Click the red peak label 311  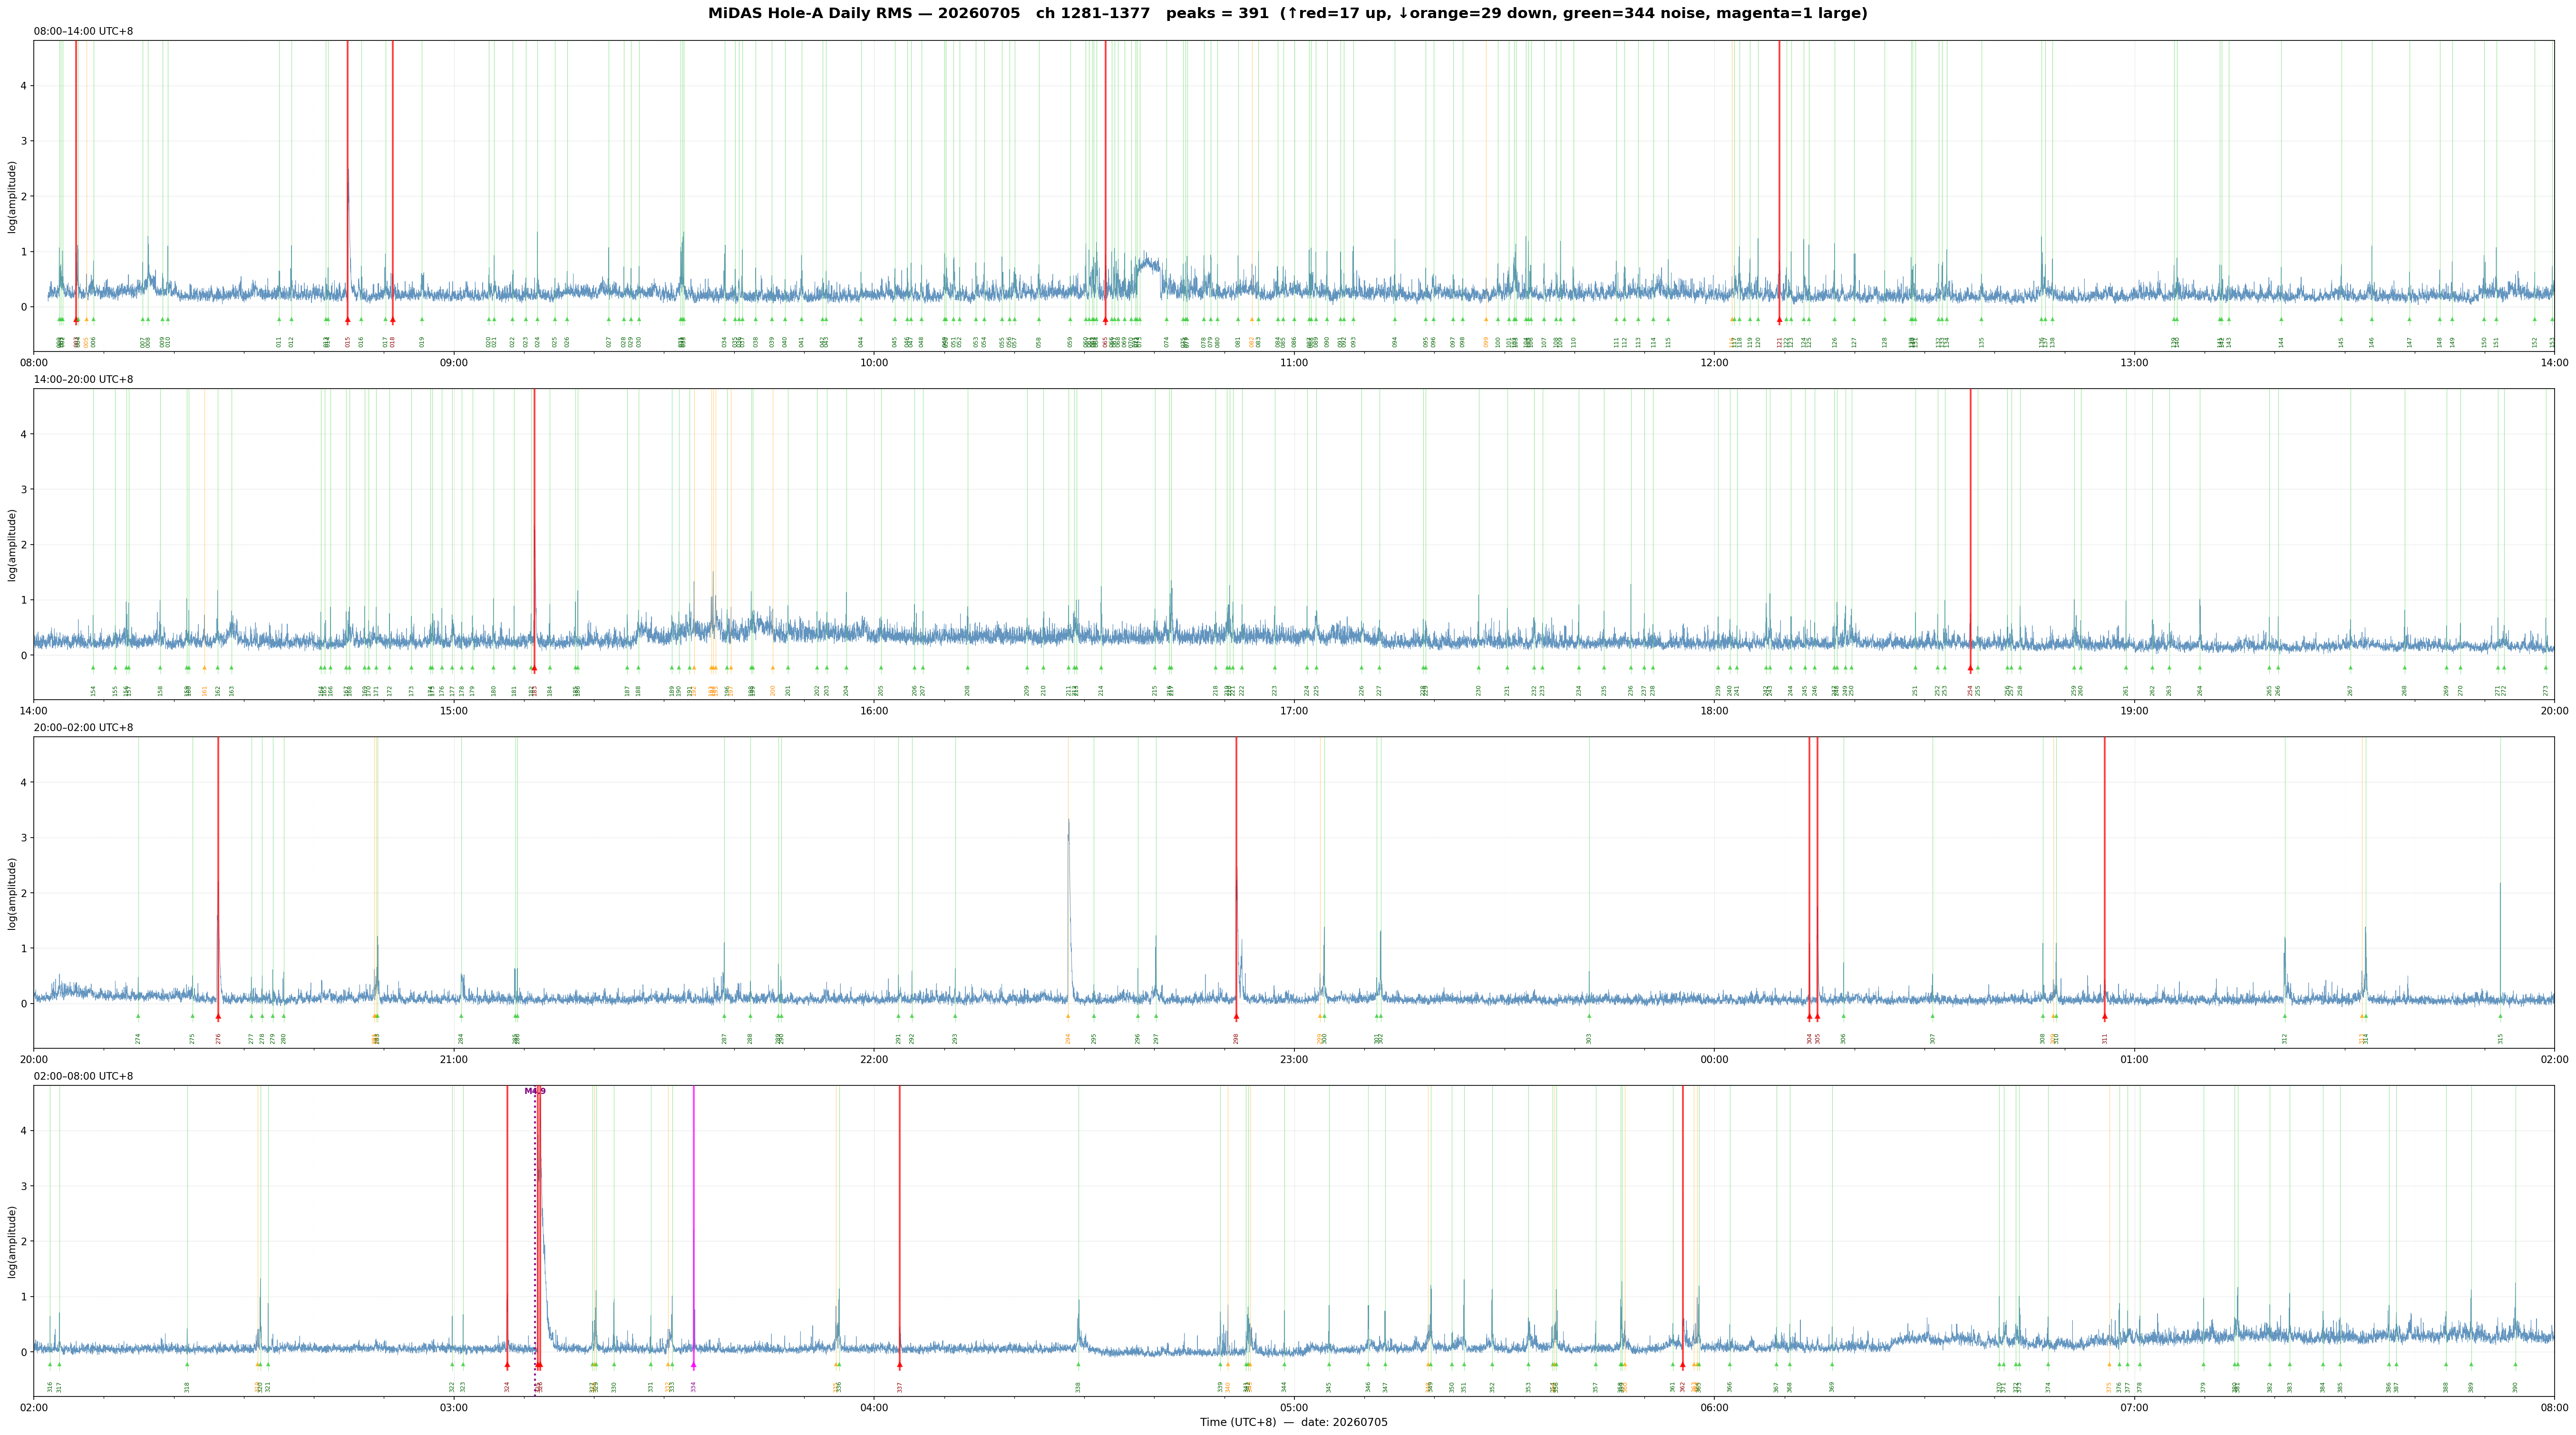point(2105,1039)
